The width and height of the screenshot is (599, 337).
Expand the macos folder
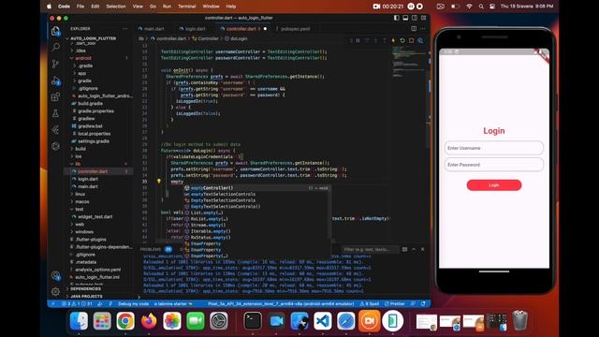82,201
